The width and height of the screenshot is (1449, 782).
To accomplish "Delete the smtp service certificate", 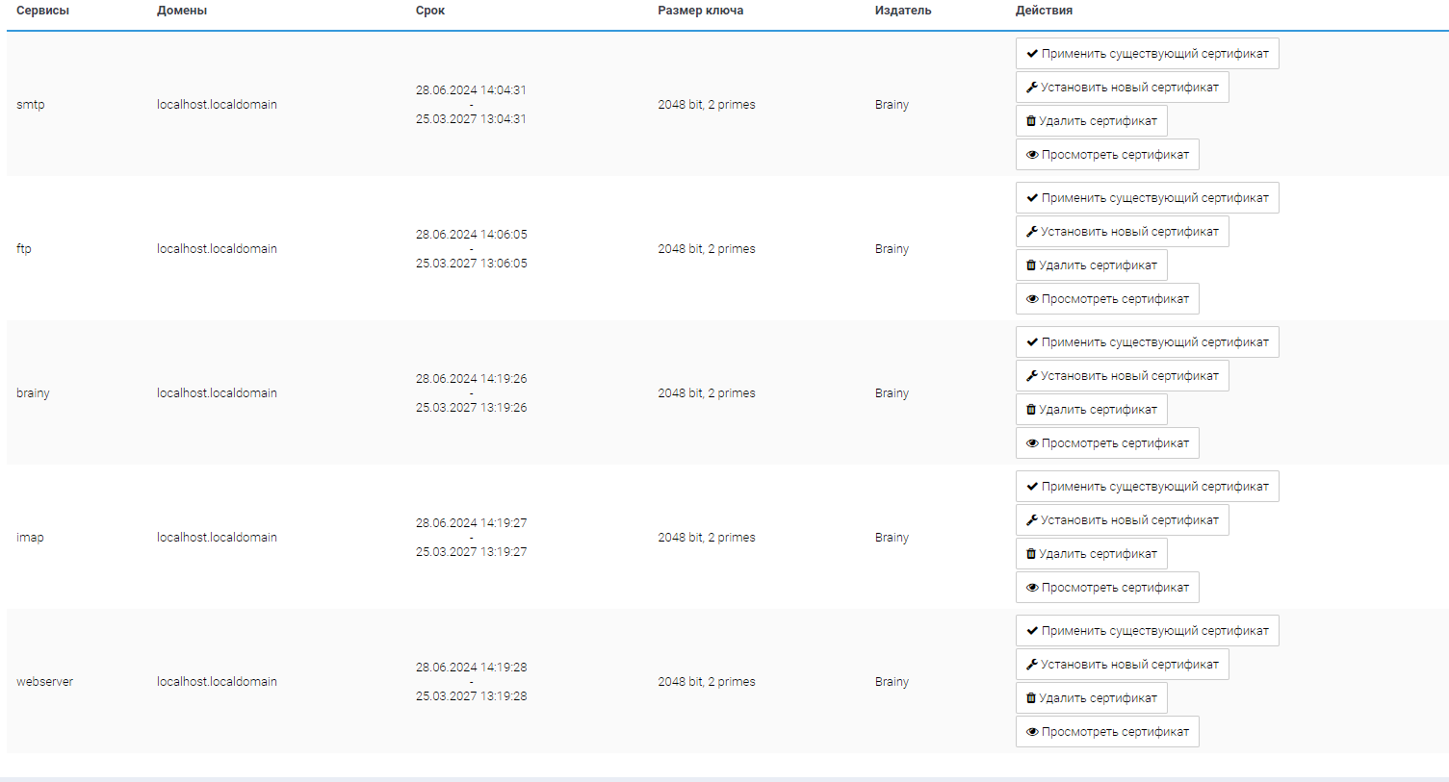I will [1091, 121].
